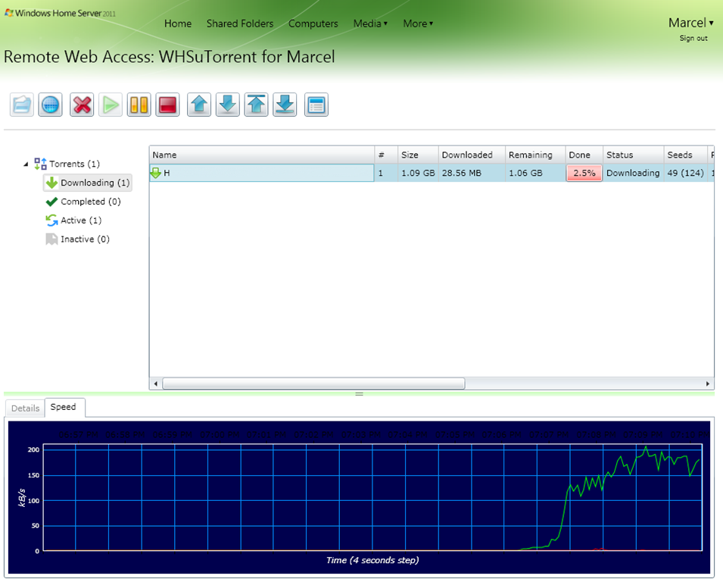The image size is (723, 582).
Task: Sort by Downloaded column header
Action: point(472,155)
